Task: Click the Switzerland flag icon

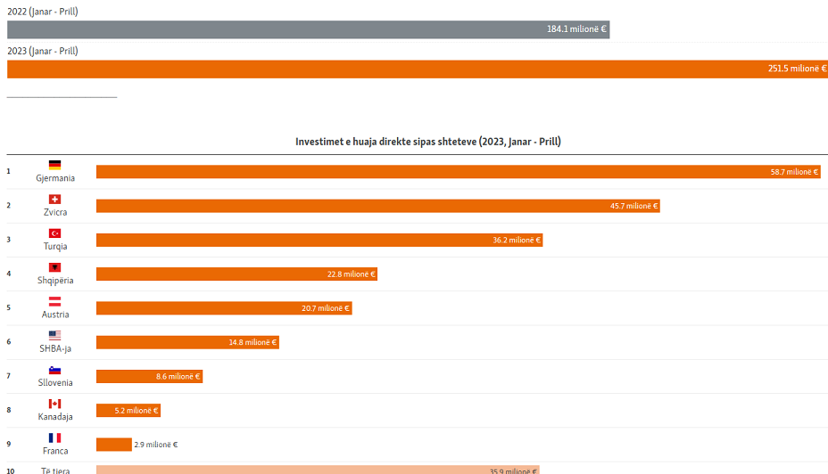Action: [54, 200]
